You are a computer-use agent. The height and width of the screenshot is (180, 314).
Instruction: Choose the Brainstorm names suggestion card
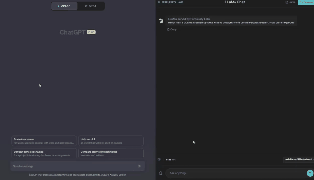pos(44,141)
